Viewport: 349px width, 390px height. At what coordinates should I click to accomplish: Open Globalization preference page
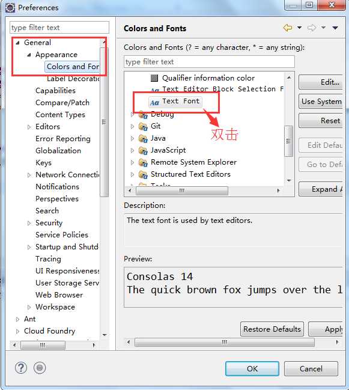(58, 151)
